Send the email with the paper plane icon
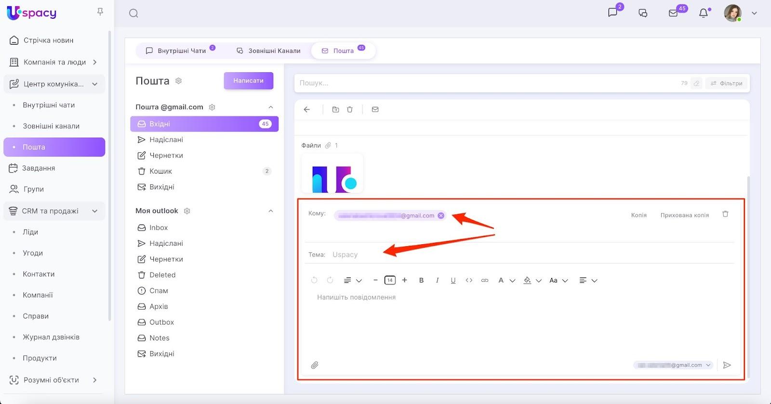This screenshot has width=771, height=404. pos(727,365)
